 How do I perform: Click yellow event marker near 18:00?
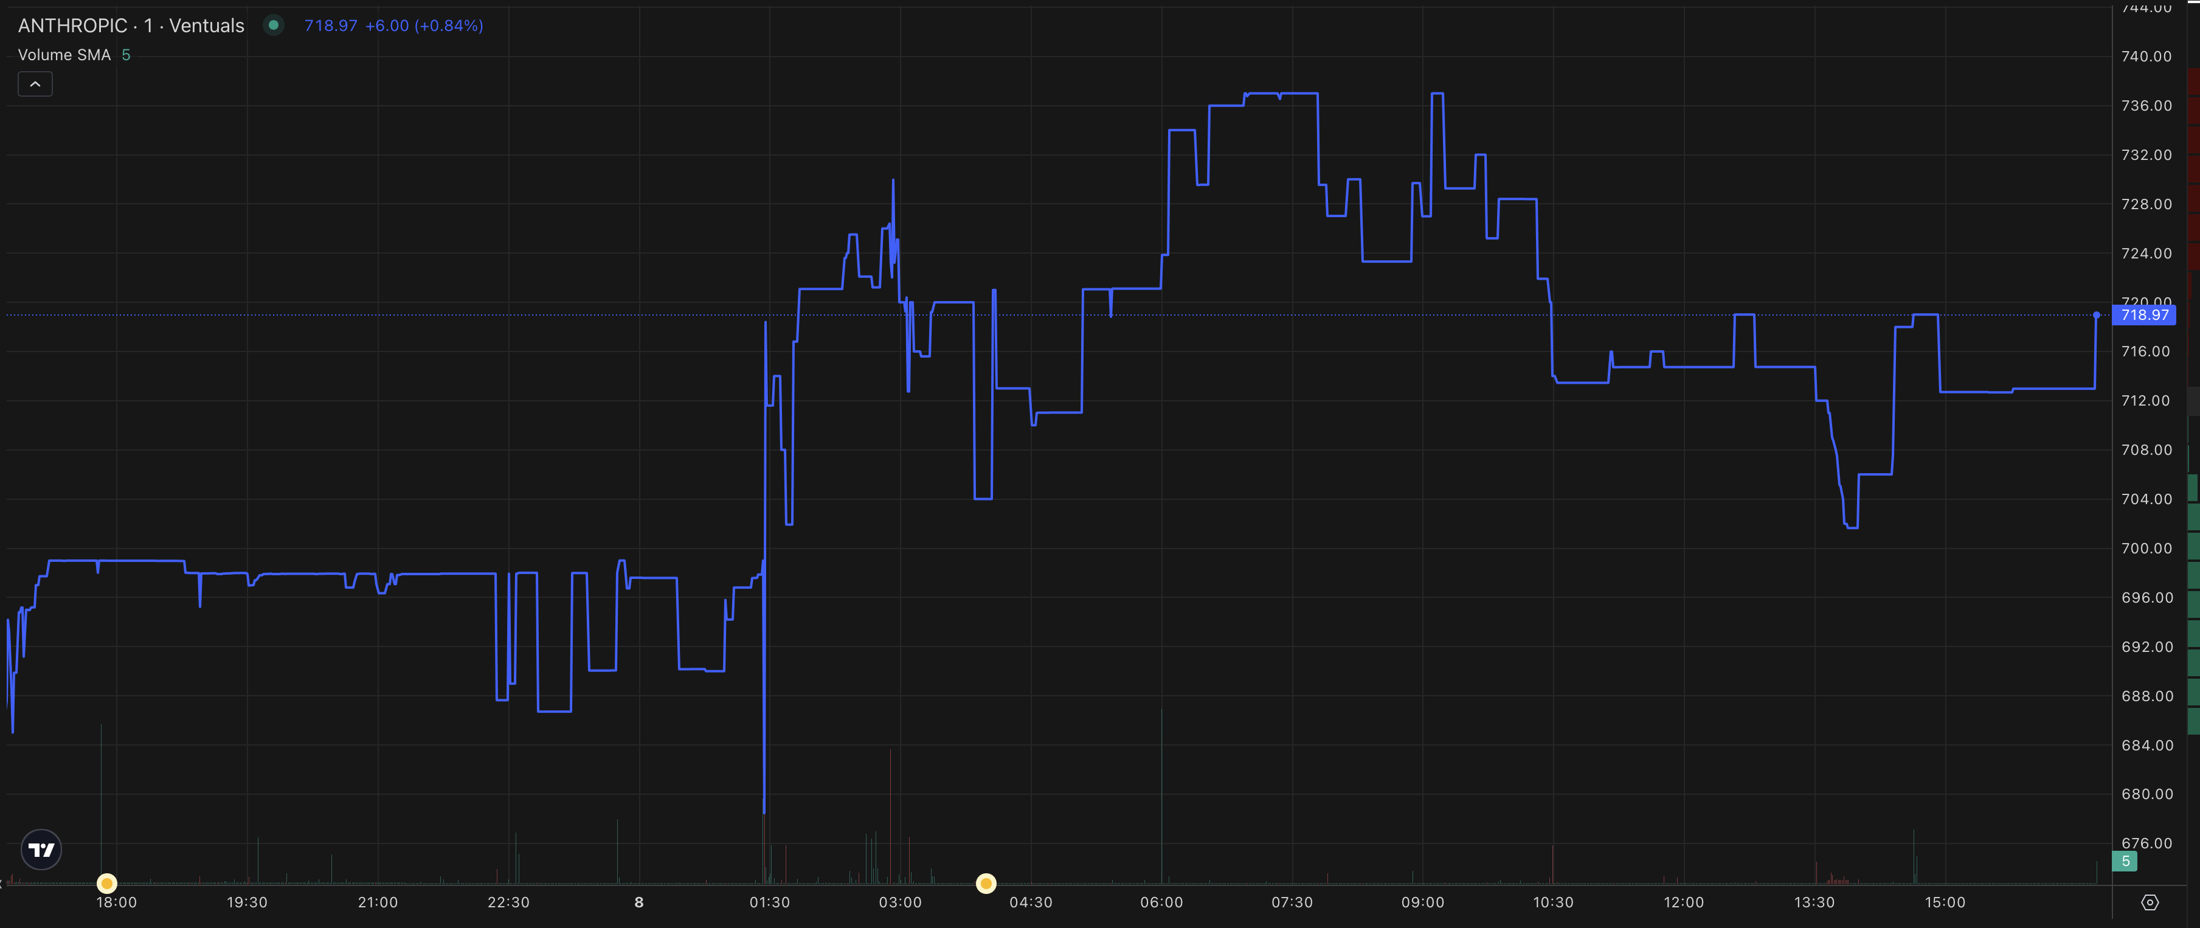(x=107, y=883)
